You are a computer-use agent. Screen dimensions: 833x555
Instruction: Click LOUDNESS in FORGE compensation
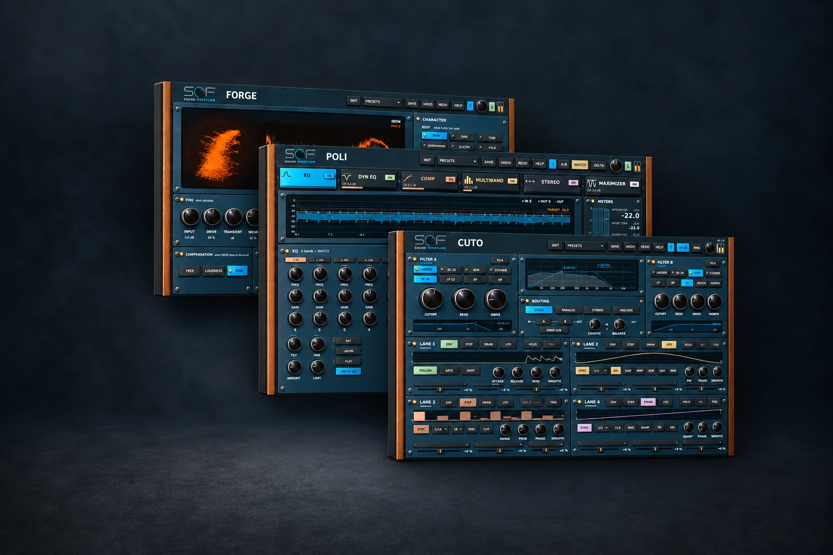coord(214,270)
